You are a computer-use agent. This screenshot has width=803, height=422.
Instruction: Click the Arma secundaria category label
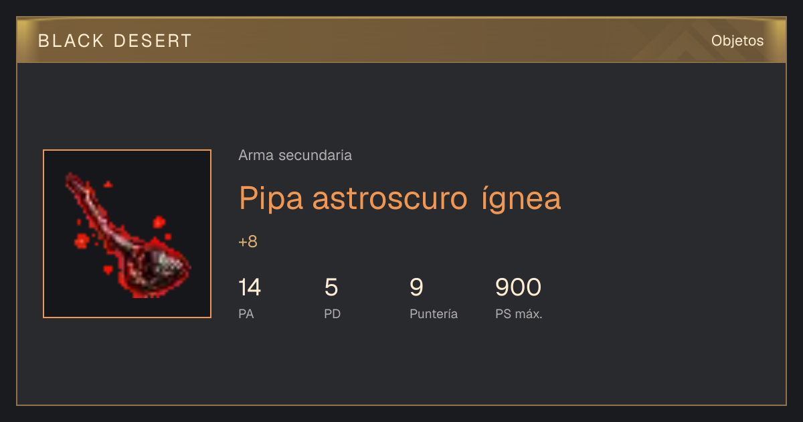[x=295, y=155]
